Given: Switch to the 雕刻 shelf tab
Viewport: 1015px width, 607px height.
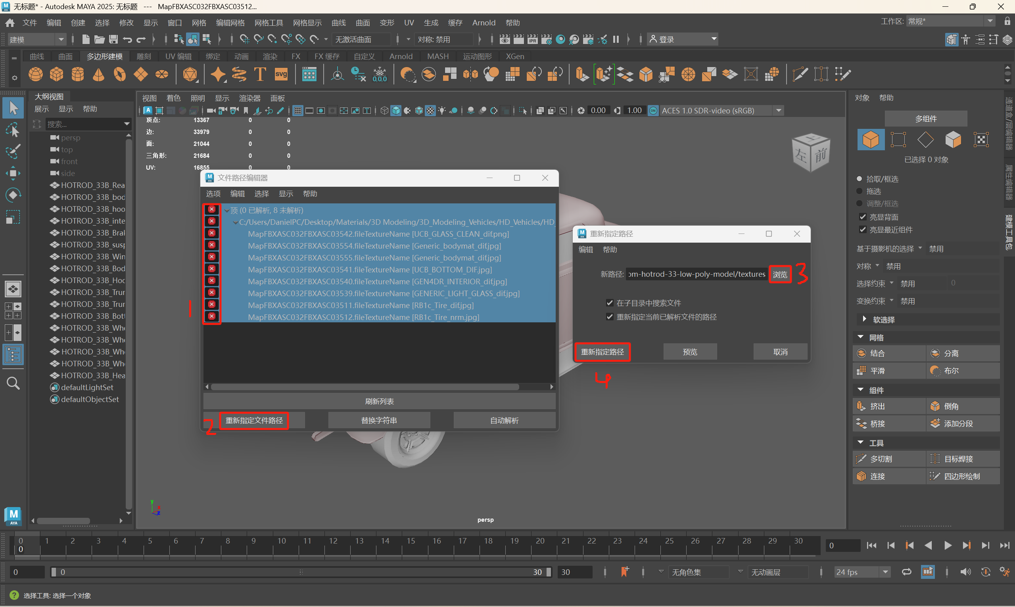Looking at the screenshot, I should click(144, 56).
